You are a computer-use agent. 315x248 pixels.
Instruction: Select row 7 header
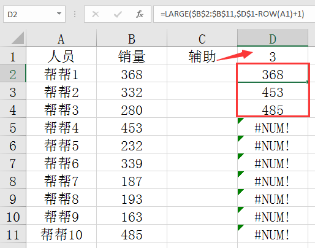pyautogui.click(x=13, y=162)
